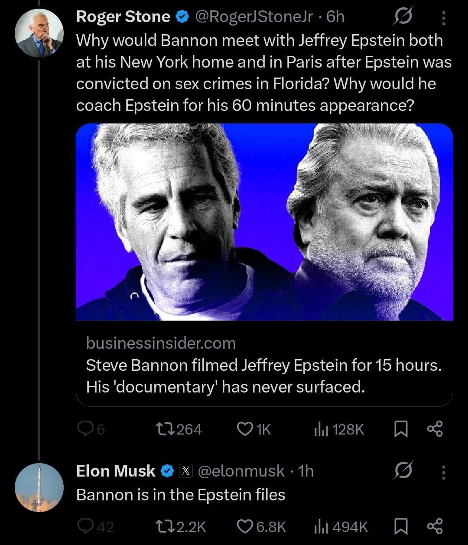Open Grok icon on Elon Musk's post
Viewport: 468px width, 545px height.
click(x=403, y=471)
